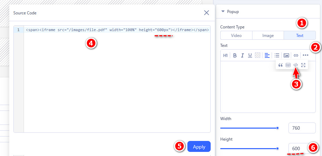
Task: Click the insert table icon
Action: (288, 65)
